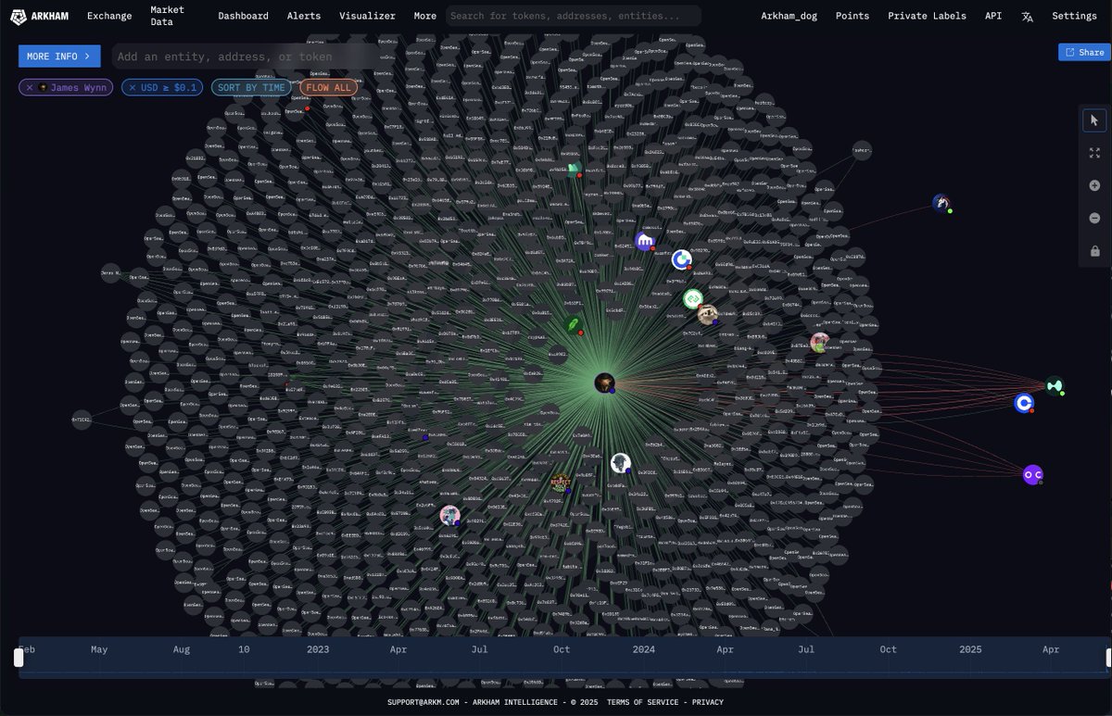Screen dimensions: 1112x716
Task: Click the Aug marker on the timeline
Action: click(x=181, y=649)
